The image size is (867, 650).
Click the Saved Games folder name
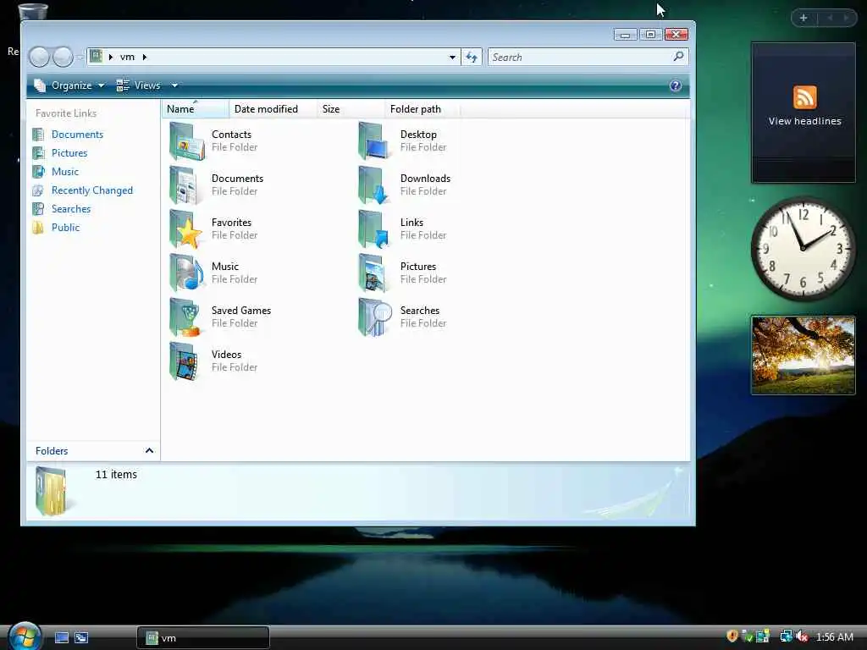click(241, 311)
